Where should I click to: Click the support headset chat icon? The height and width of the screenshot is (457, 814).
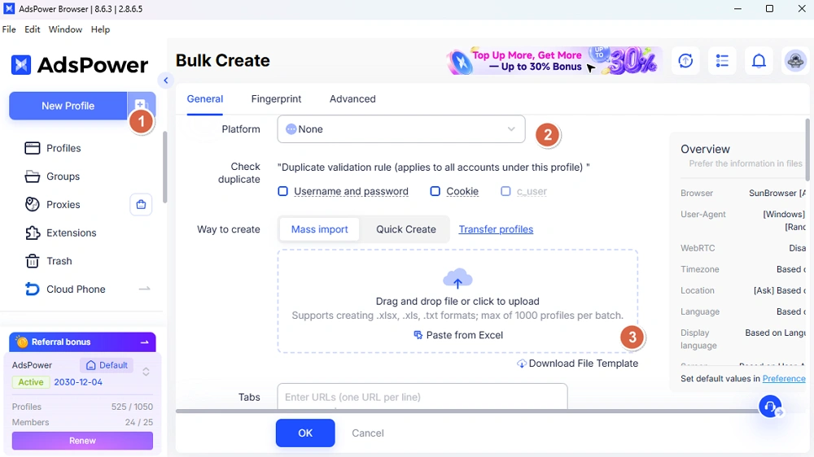pos(770,406)
